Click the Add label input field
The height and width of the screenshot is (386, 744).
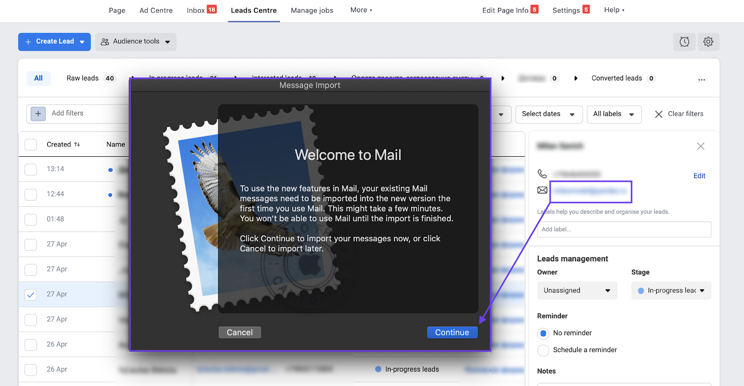click(x=624, y=229)
